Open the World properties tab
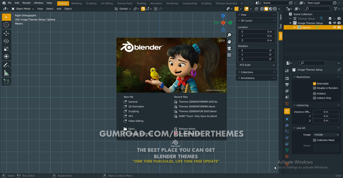The width and height of the screenshot is (343, 178). (x=287, y=103)
